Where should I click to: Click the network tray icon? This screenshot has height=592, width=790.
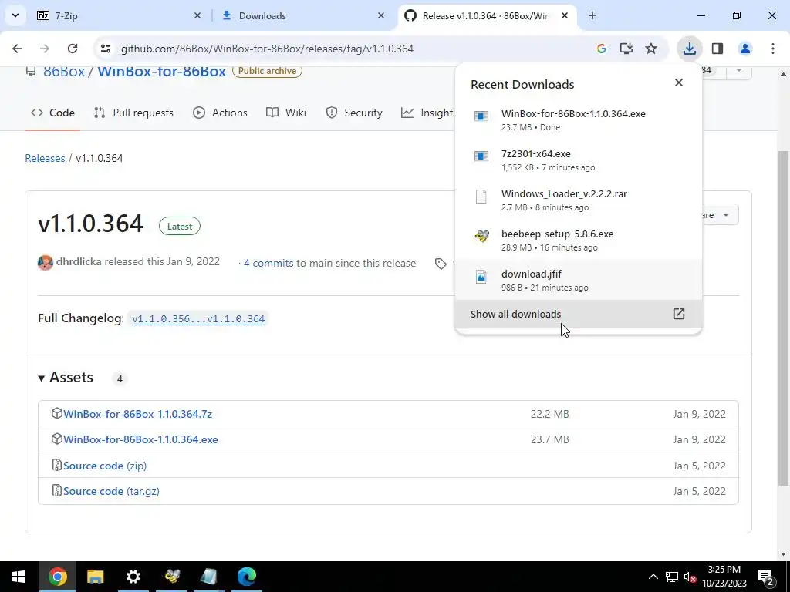click(x=672, y=577)
